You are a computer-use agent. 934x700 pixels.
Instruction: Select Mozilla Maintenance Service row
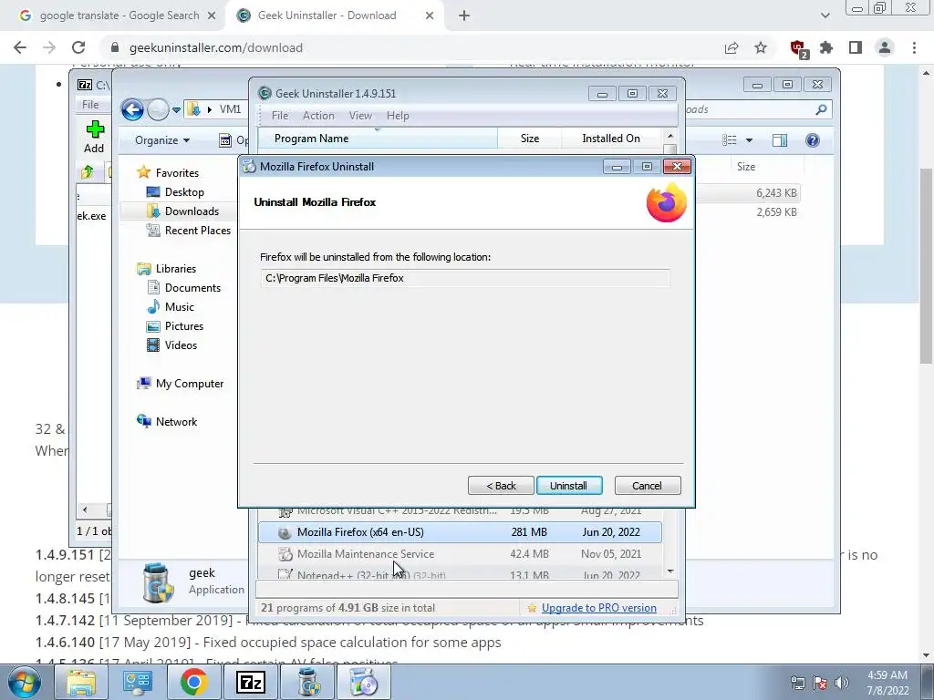pos(460,554)
